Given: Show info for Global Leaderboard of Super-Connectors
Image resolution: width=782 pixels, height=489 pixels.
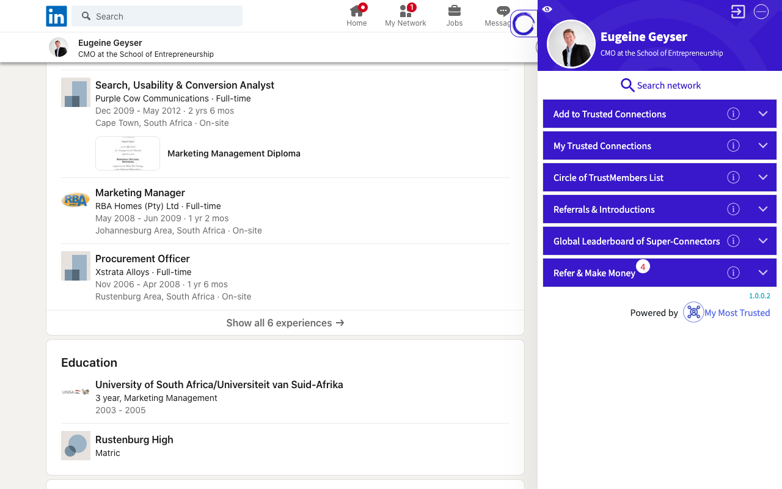Looking at the screenshot, I should point(734,241).
